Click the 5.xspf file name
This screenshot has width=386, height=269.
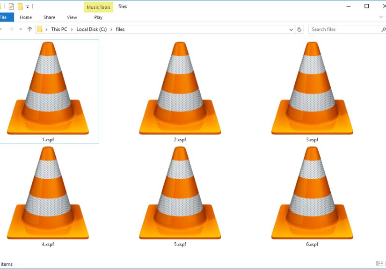tap(180, 244)
